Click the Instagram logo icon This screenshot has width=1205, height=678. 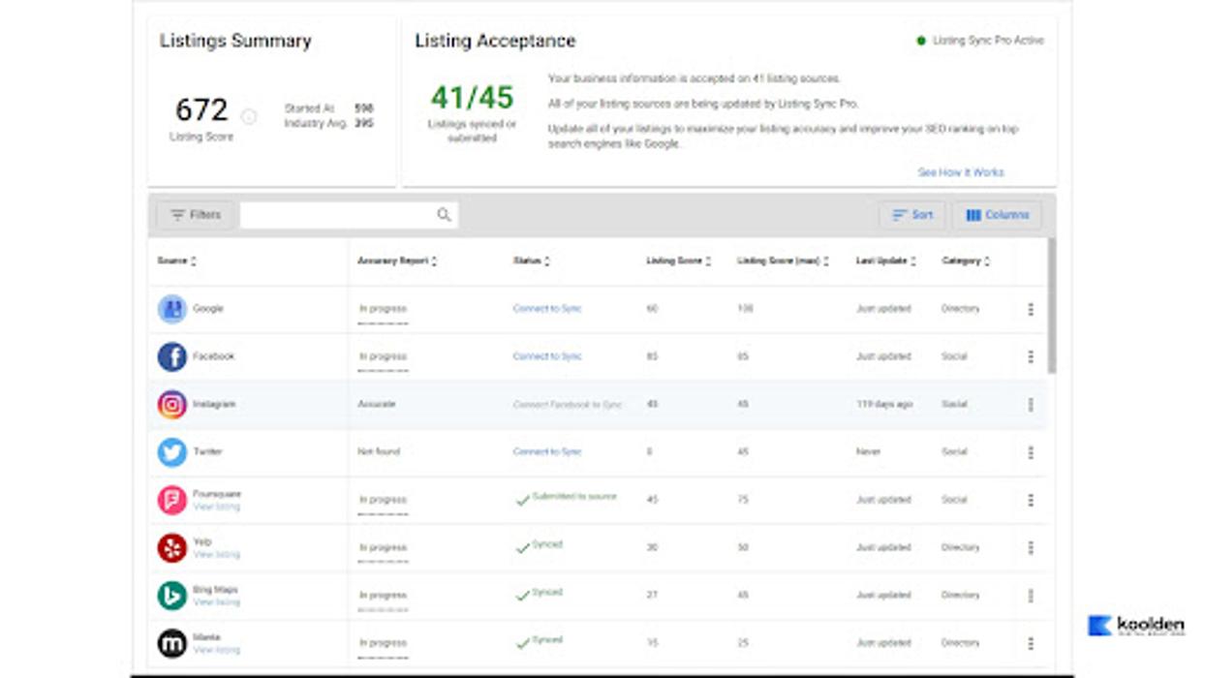(172, 404)
